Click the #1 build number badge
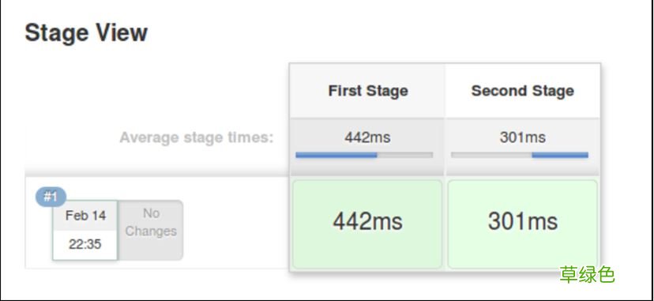This screenshot has height=301, width=654. [51, 197]
